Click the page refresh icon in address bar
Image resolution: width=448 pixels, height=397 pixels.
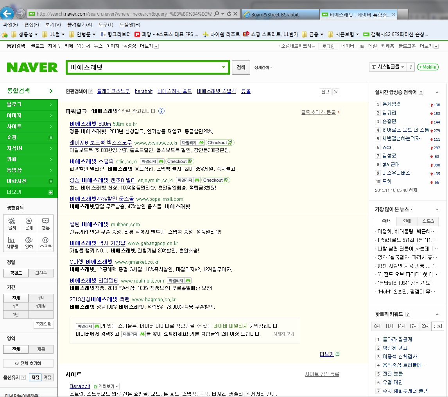tap(229, 14)
